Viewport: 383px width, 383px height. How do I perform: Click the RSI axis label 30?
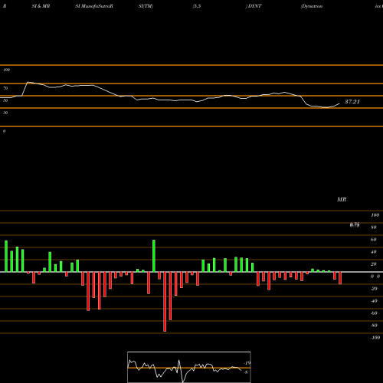[5, 113]
